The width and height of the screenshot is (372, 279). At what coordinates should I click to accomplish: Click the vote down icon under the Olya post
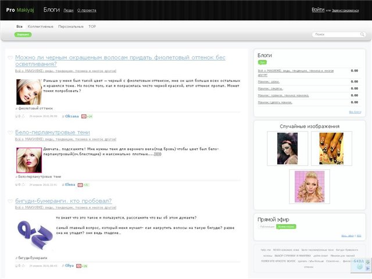pos(23,266)
